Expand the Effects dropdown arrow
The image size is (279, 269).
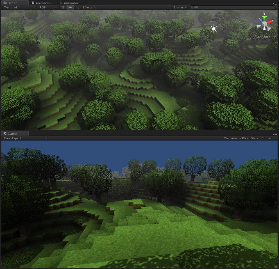click(x=95, y=8)
